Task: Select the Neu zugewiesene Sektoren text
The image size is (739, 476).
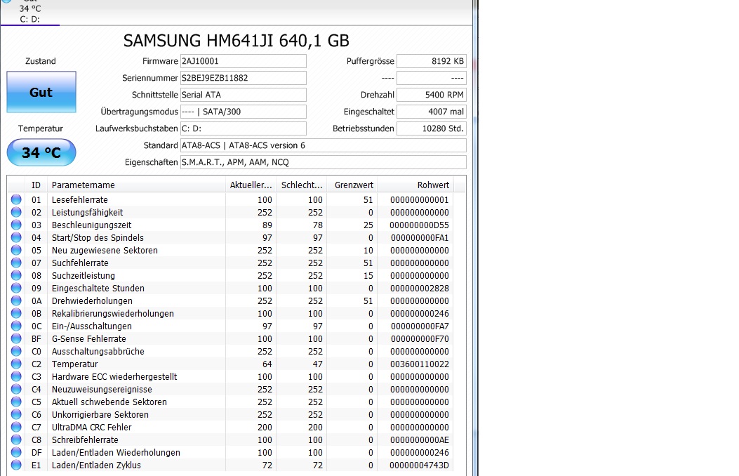Action: point(105,250)
